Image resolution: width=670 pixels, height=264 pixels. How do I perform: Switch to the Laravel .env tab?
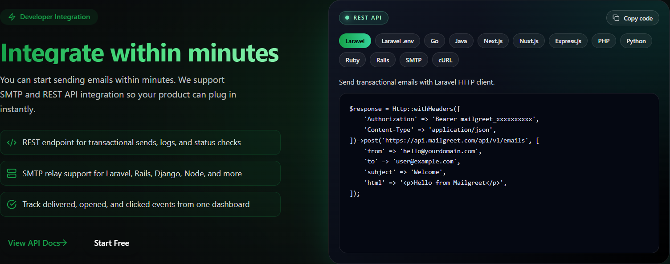coord(398,41)
